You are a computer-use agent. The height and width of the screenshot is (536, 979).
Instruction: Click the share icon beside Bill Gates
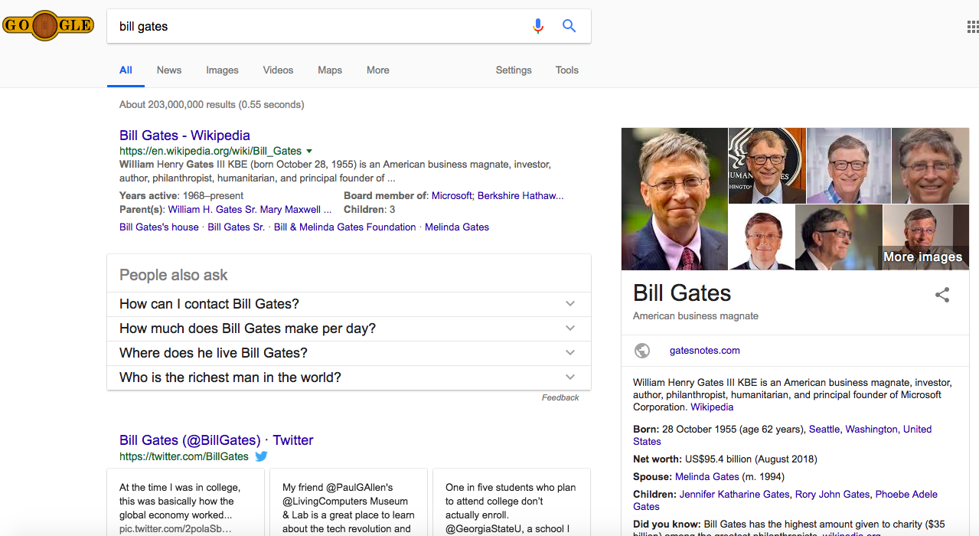pyautogui.click(x=942, y=295)
